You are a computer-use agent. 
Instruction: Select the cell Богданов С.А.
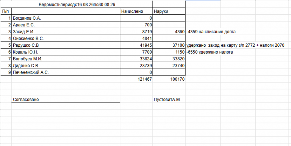(66, 18)
